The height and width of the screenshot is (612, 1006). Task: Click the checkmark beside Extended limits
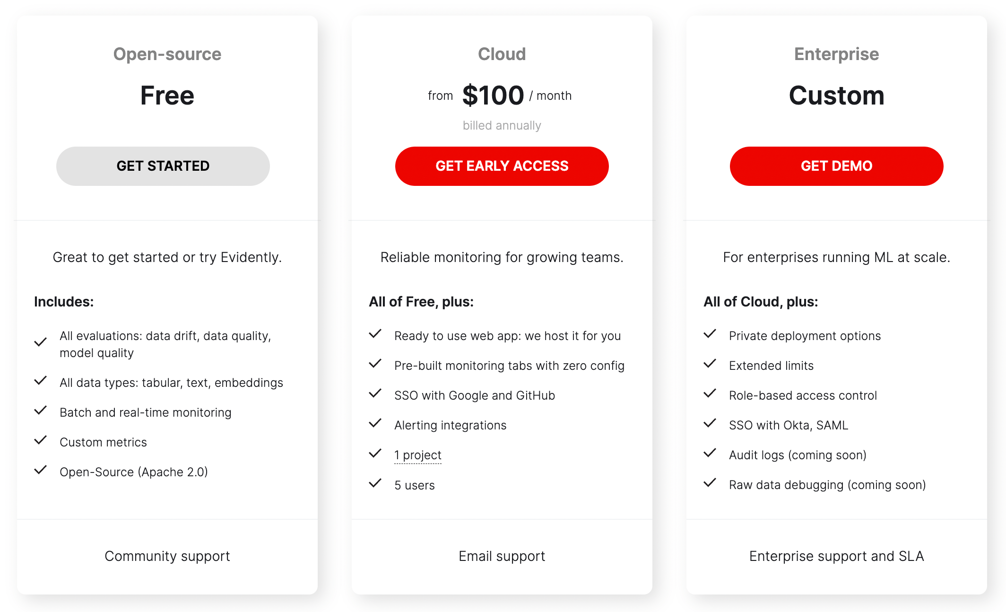click(x=710, y=364)
